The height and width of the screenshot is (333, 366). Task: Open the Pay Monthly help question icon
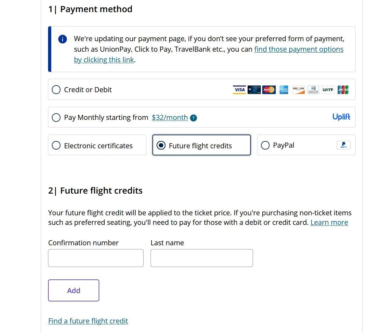click(x=193, y=118)
